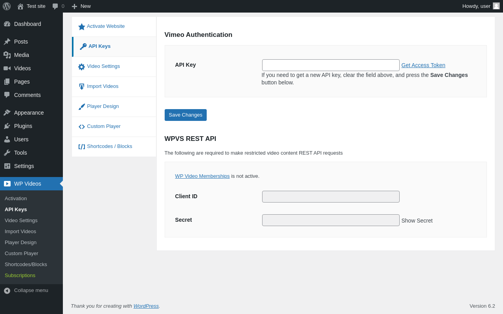
Task: Click Howdy, user account menu
Action: coord(481,6)
